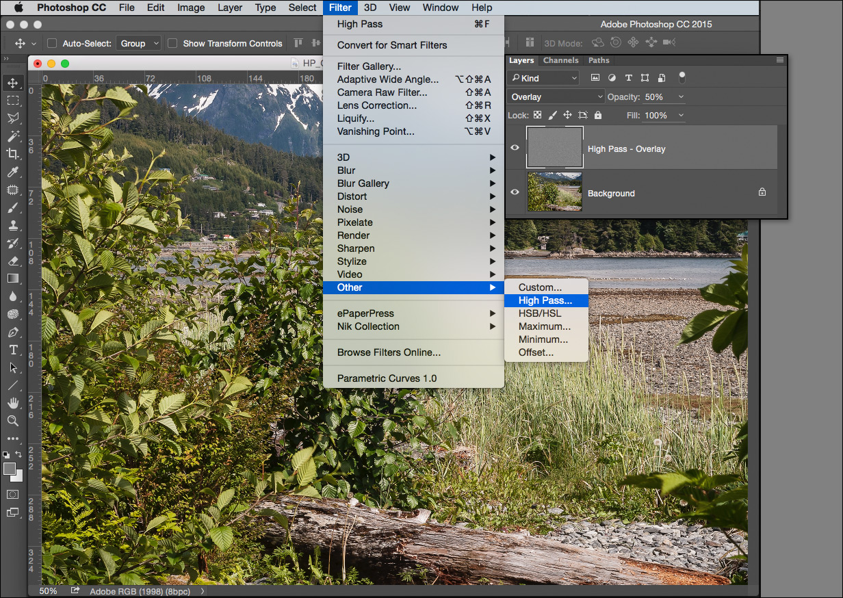Viewport: 843px width, 598px height.
Task: Open the Apple menu
Action: tap(18, 8)
